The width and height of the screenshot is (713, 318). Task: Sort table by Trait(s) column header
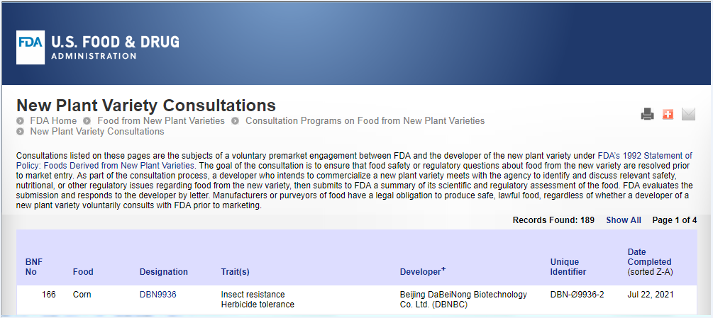(x=235, y=272)
